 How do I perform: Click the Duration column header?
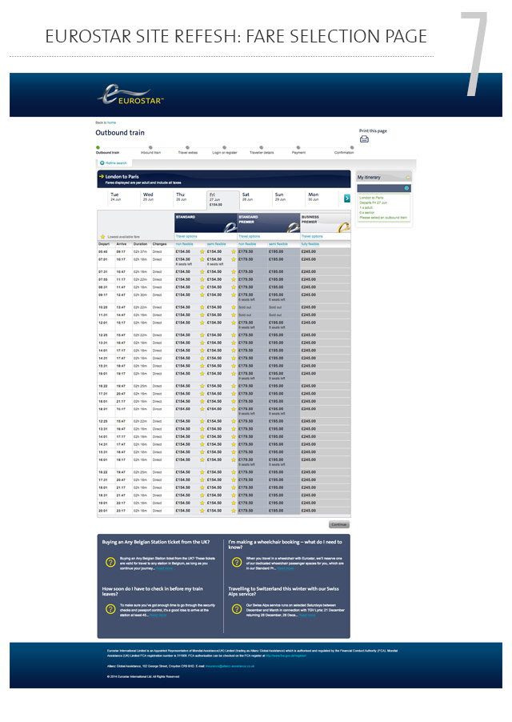[140, 244]
